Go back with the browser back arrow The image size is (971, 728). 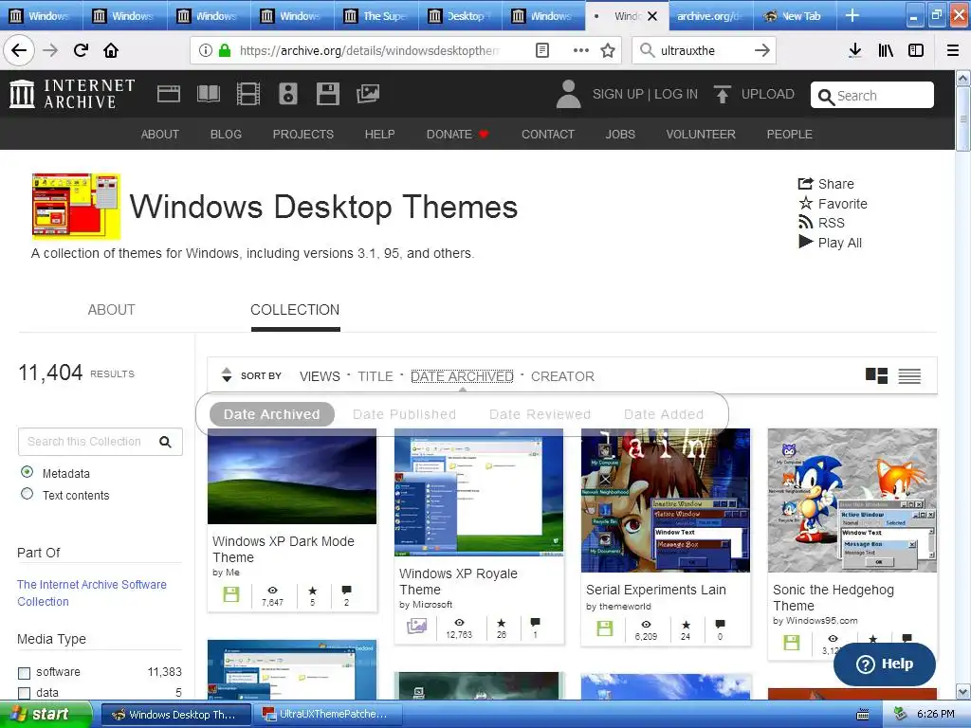(19, 51)
